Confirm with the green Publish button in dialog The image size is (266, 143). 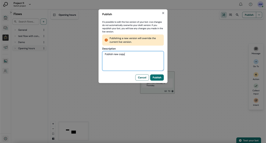[x=157, y=77]
